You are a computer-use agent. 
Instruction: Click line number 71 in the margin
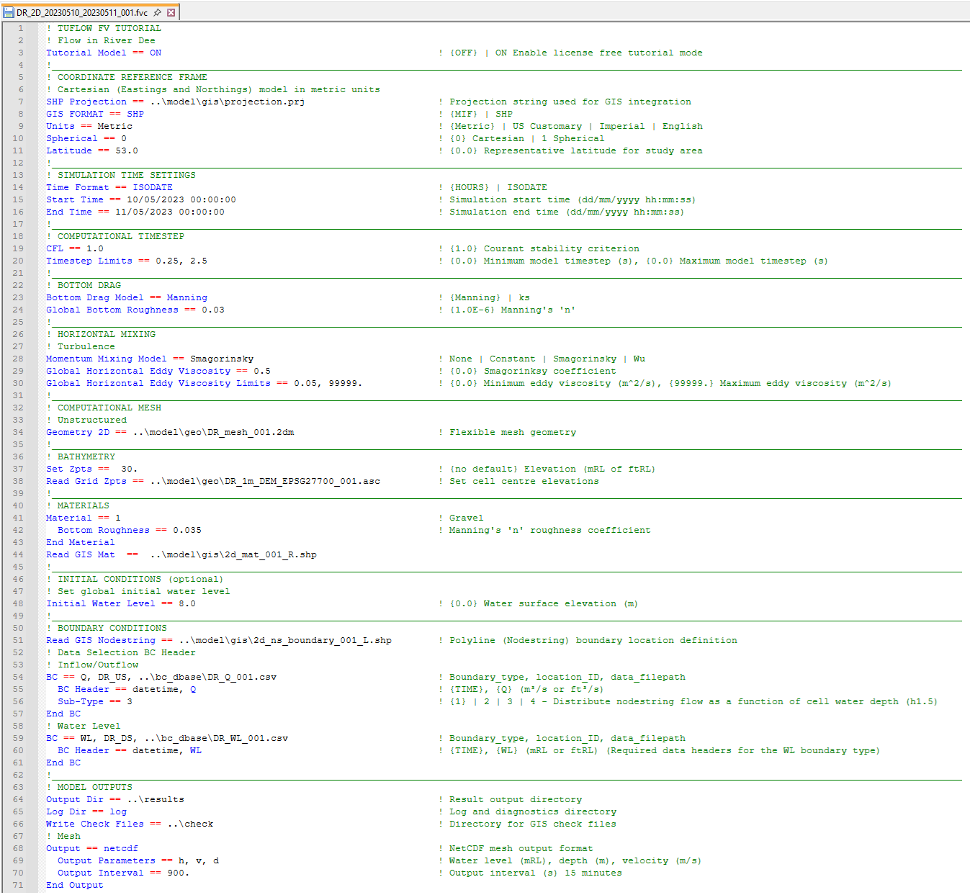coord(19,885)
